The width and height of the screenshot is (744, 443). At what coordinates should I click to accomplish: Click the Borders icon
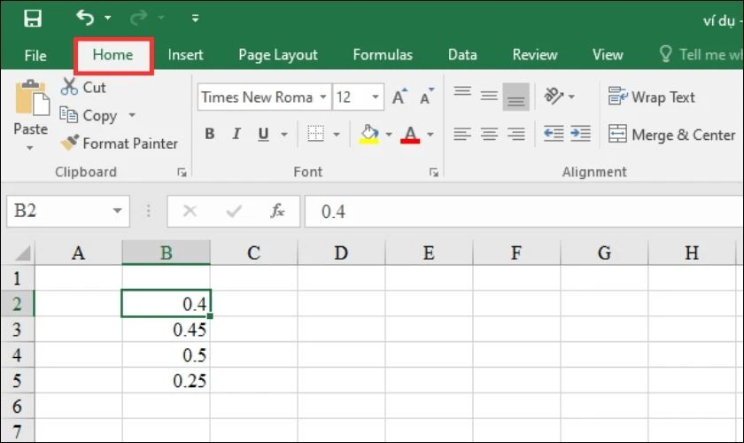(315, 135)
